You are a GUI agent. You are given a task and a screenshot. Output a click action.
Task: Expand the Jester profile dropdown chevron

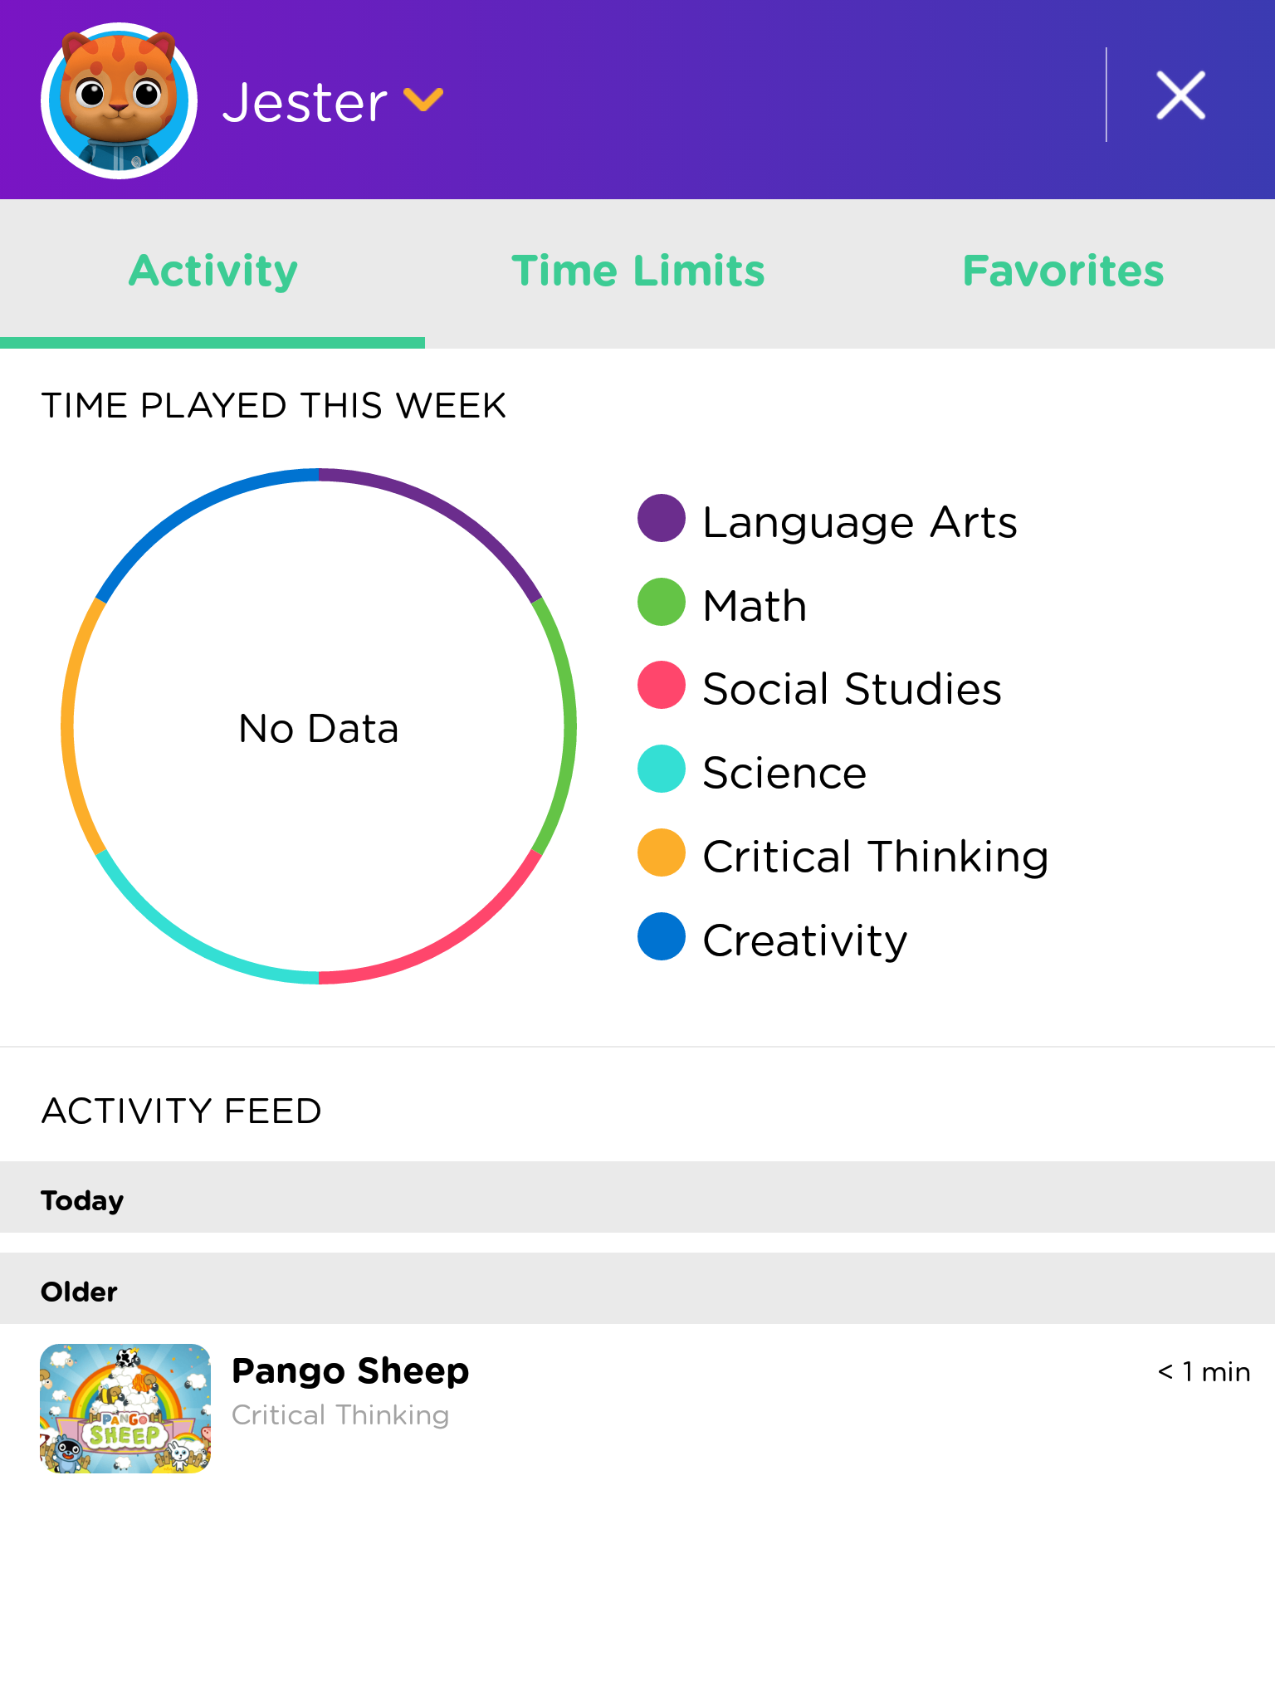click(423, 99)
